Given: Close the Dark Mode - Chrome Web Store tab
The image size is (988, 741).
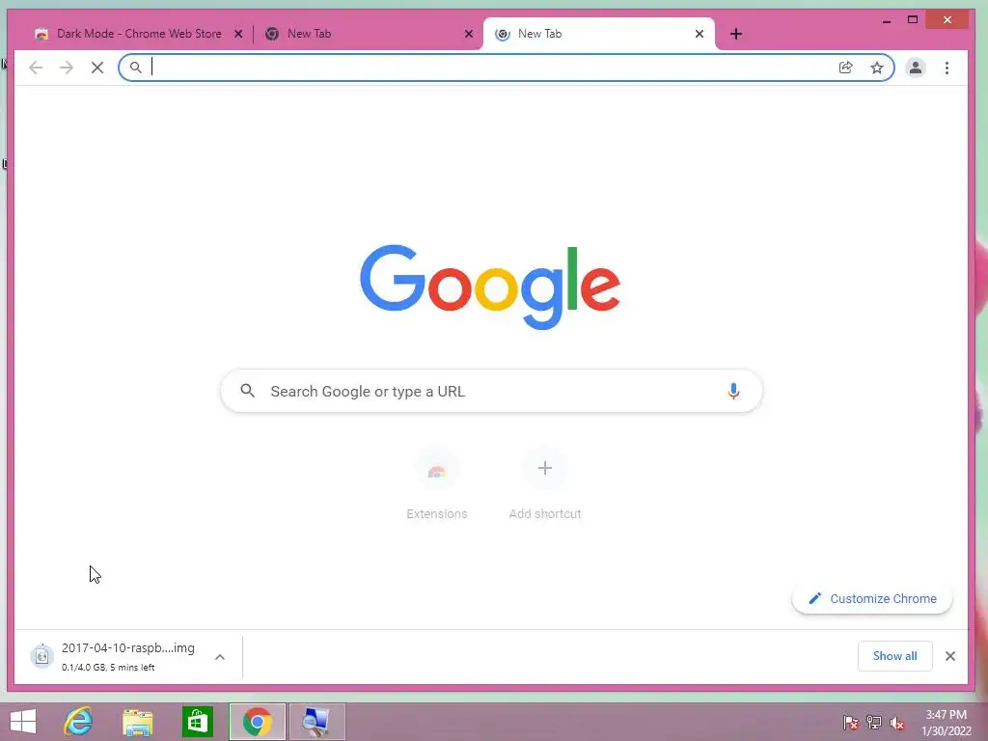Looking at the screenshot, I should tap(238, 34).
